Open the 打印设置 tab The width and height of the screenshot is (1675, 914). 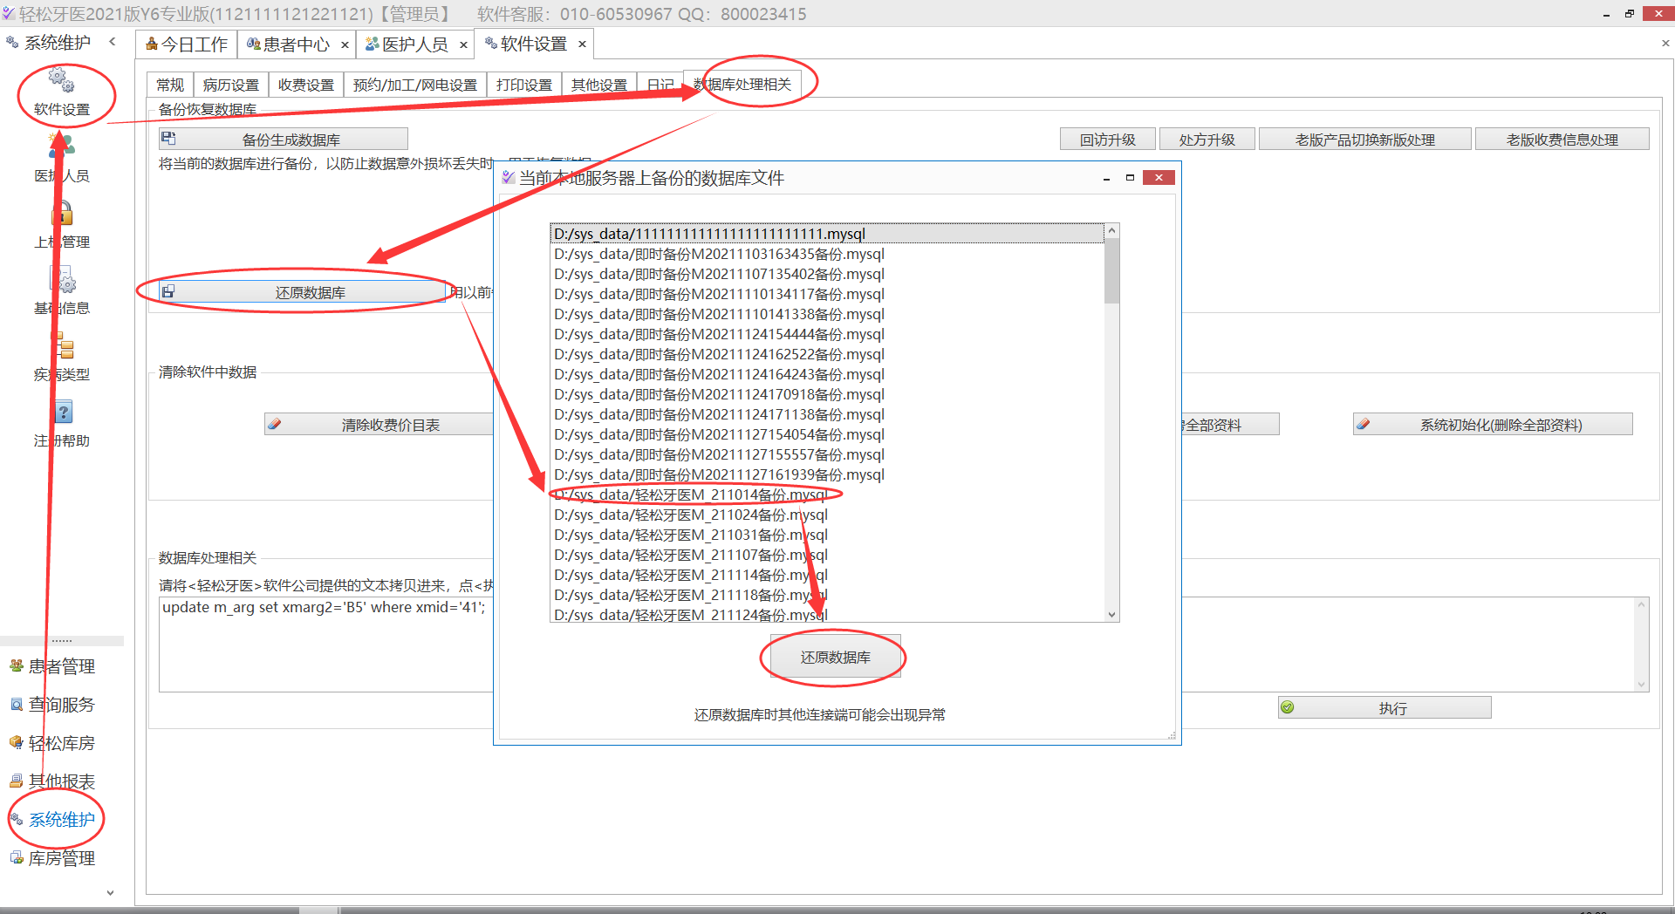[524, 85]
